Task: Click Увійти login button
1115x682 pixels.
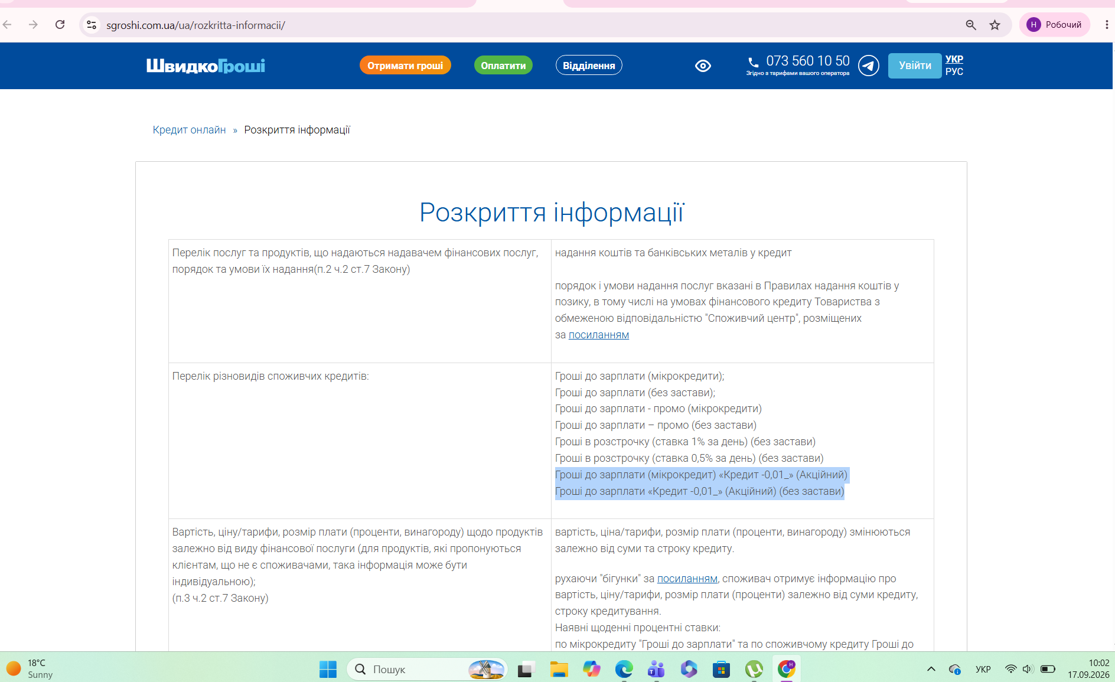Action: (x=915, y=66)
